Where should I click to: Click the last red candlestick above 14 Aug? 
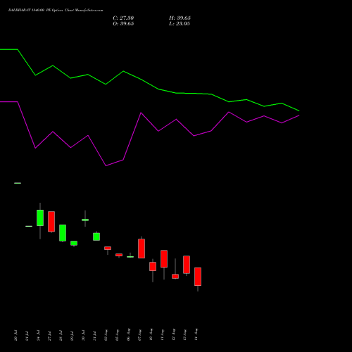pos(198,277)
